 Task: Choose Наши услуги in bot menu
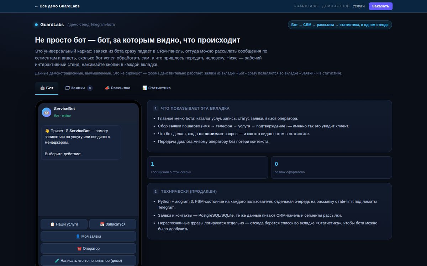coord(64,224)
